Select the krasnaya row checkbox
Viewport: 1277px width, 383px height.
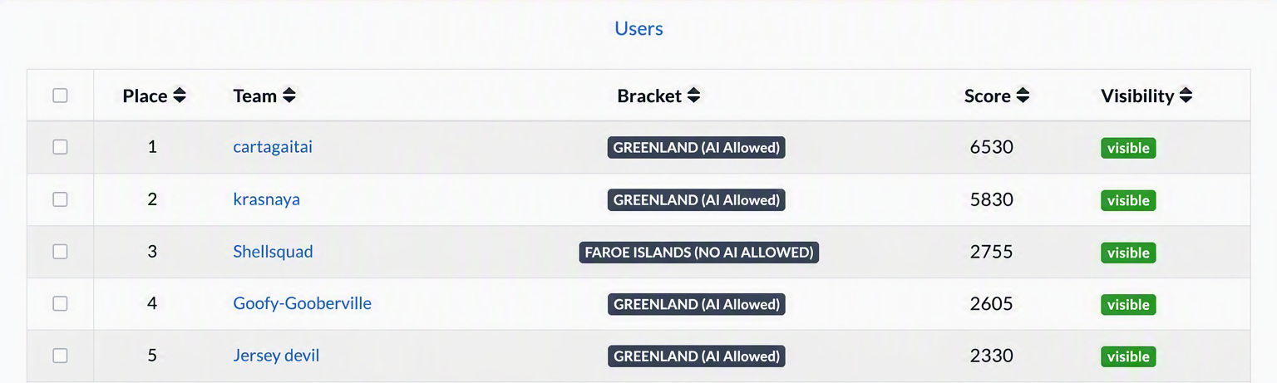tap(60, 199)
